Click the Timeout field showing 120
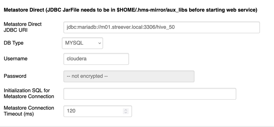274x127 pixels. (98, 111)
